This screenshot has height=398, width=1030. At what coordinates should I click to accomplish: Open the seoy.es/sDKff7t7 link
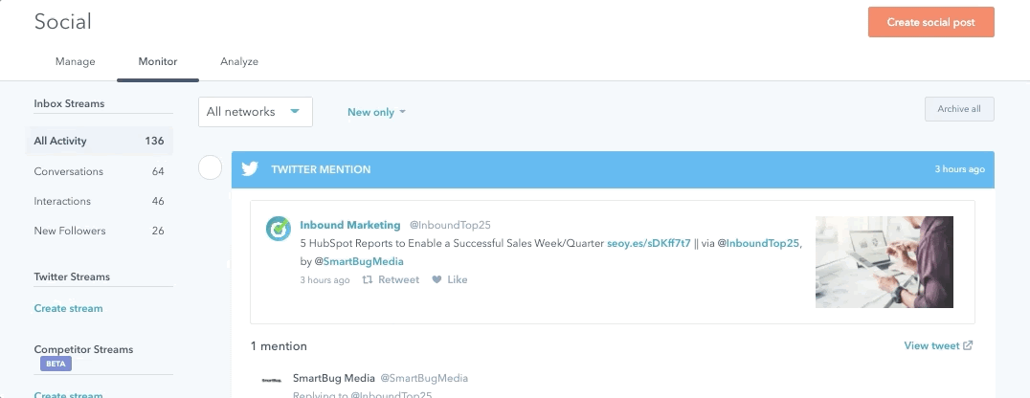649,243
